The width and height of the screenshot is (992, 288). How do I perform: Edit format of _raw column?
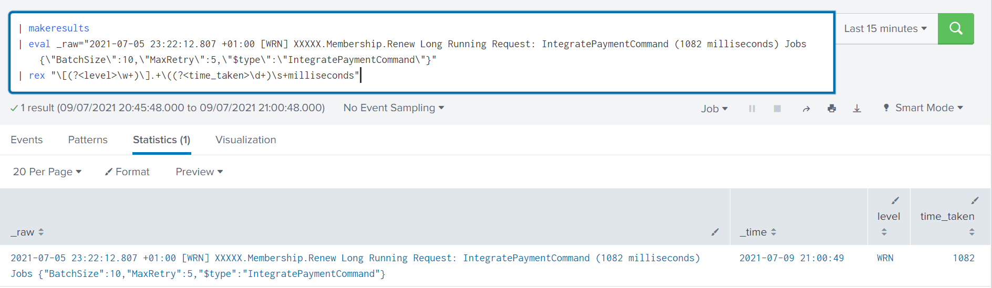(x=715, y=232)
